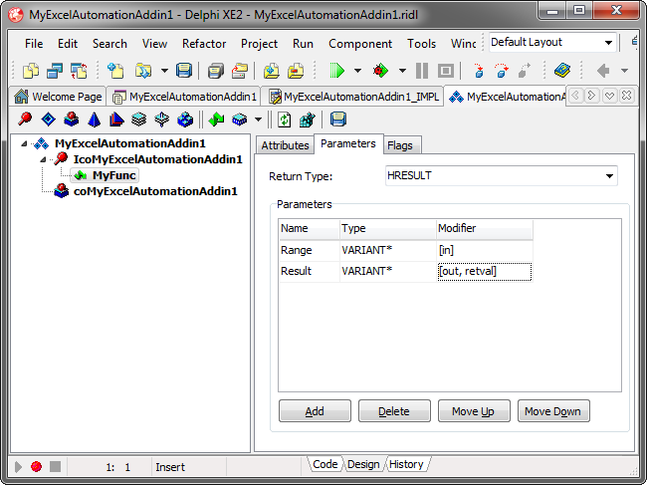Viewport: 647px width, 485px height.
Task: Click the Run Until Return icon
Action: tap(525, 71)
